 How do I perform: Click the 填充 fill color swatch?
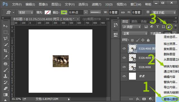pos(48,12)
